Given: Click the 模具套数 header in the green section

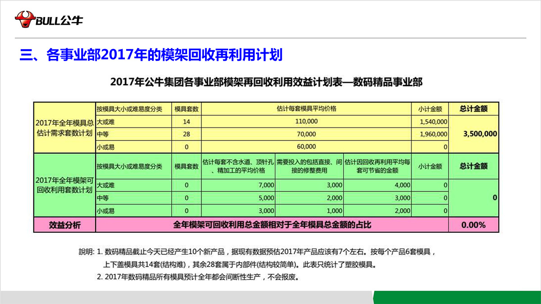Looking at the screenshot, I should coord(187,166).
